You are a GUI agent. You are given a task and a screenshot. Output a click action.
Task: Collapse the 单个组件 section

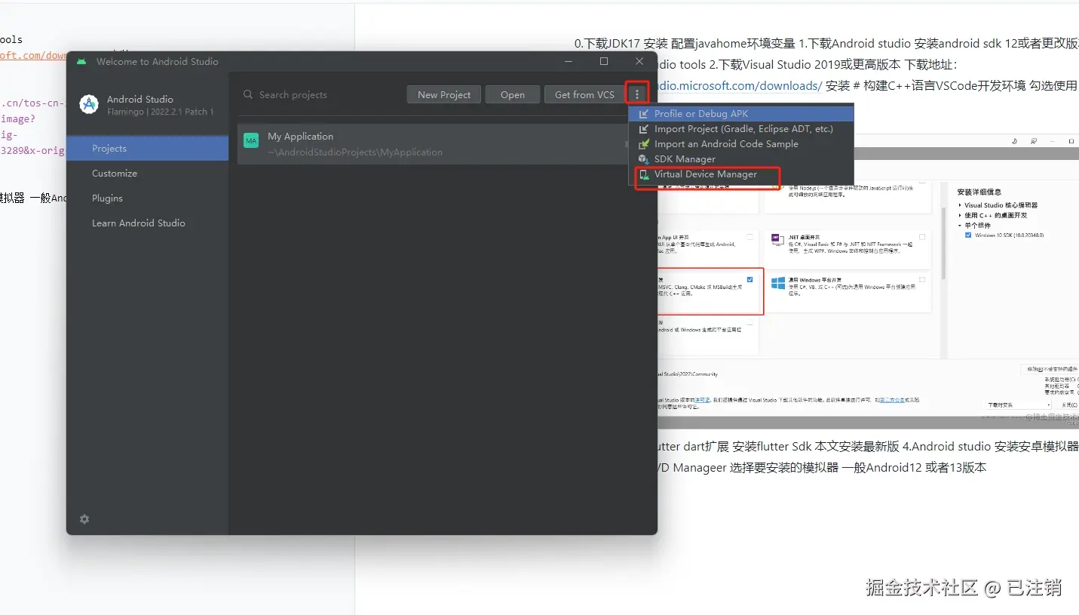coord(959,226)
